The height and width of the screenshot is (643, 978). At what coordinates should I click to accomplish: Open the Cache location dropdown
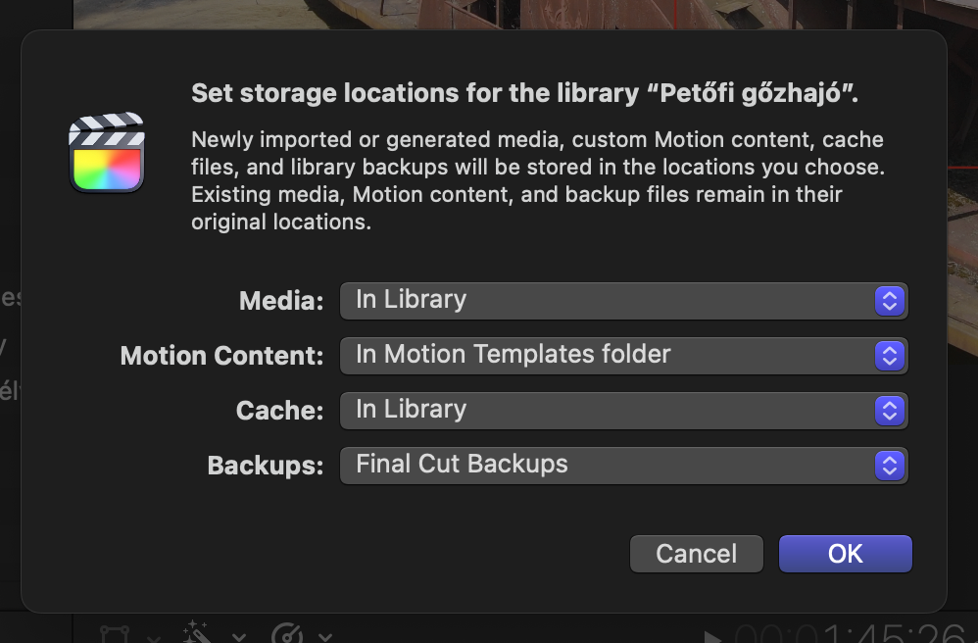click(623, 411)
